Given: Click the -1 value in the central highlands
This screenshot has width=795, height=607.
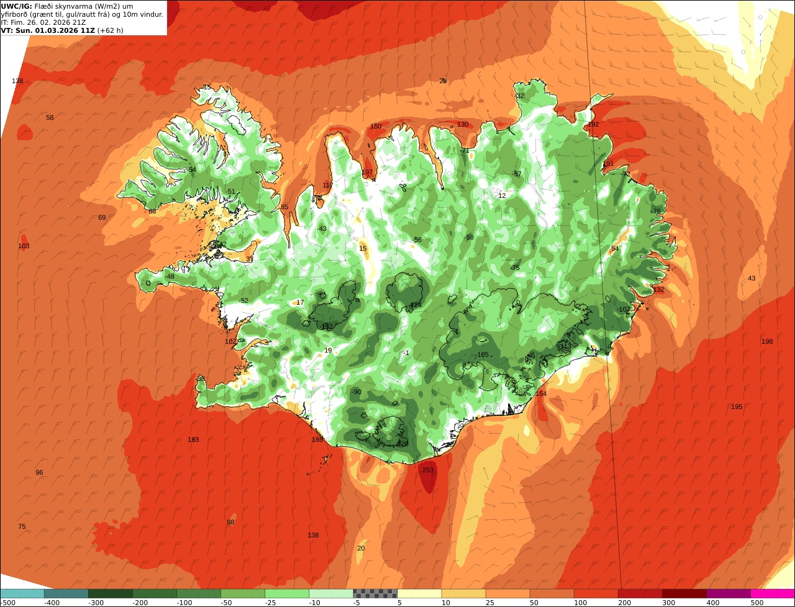Looking at the screenshot, I should [x=406, y=353].
